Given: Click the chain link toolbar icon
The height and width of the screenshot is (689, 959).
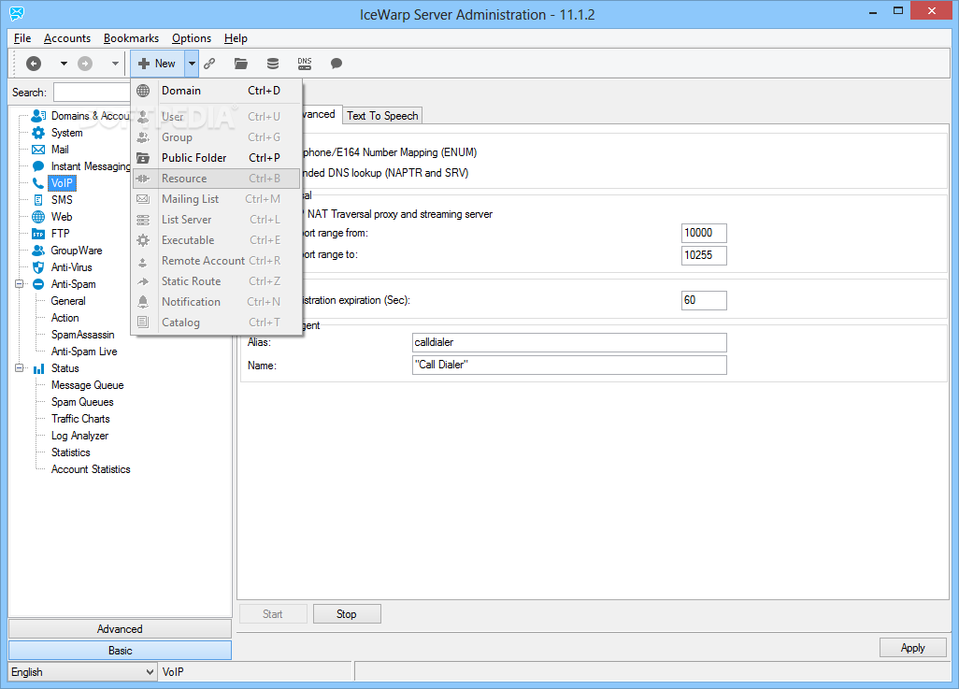Looking at the screenshot, I should pyautogui.click(x=209, y=63).
